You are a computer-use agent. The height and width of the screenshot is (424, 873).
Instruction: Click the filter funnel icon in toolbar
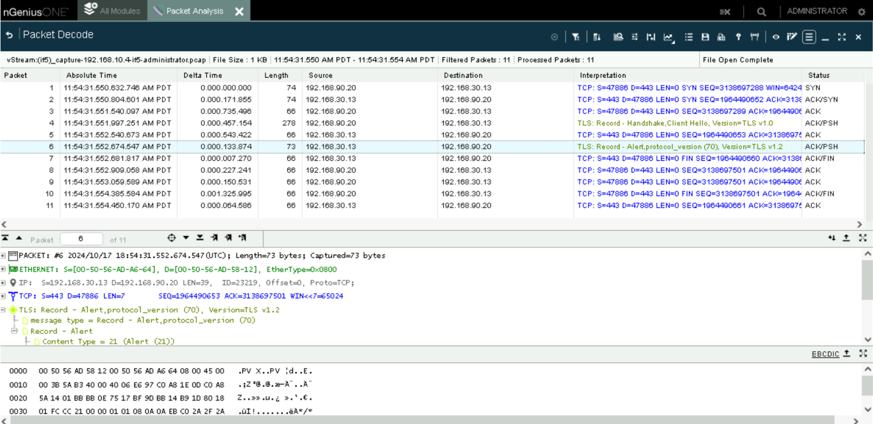(x=576, y=37)
